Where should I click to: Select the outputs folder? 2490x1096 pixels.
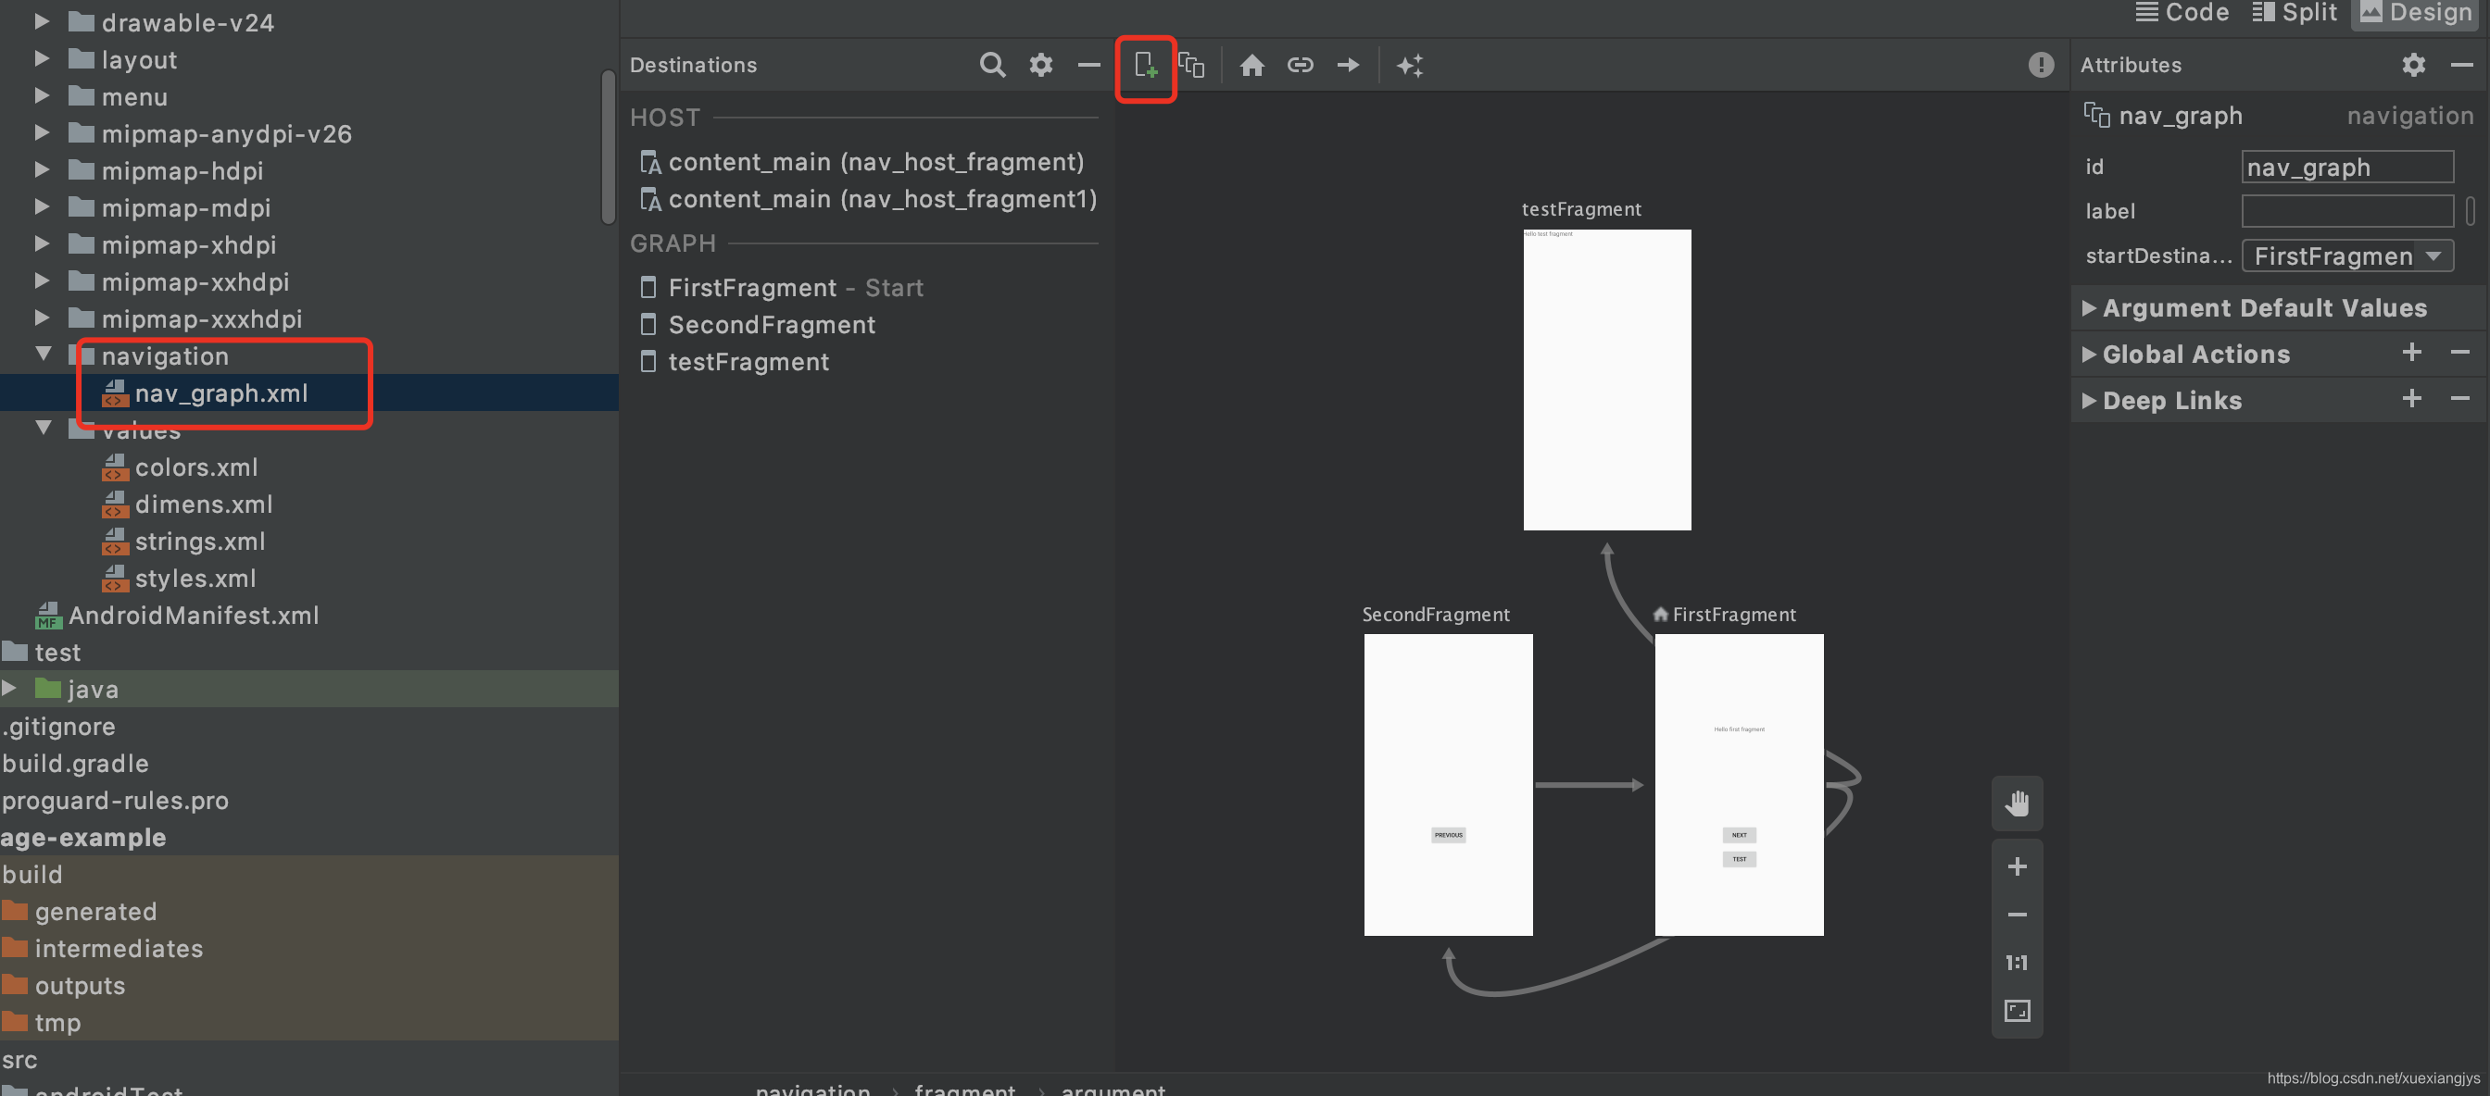coord(80,986)
